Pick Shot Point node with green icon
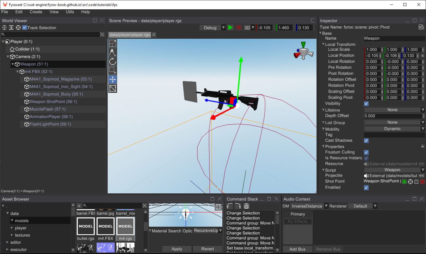 click(404, 182)
